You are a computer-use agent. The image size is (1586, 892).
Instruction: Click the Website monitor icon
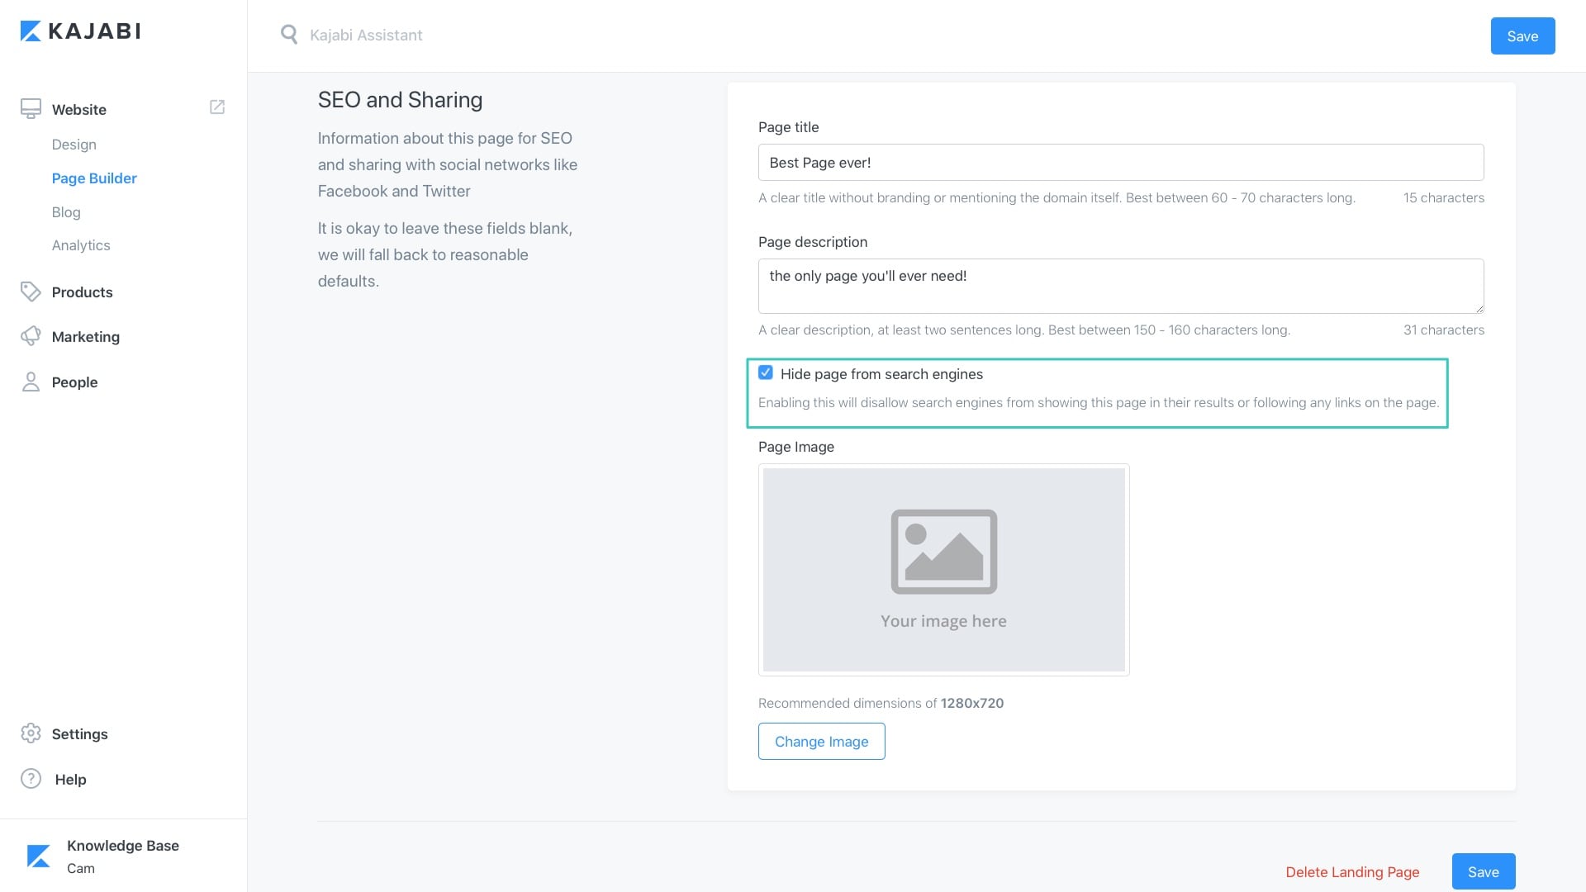click(31, 109)
